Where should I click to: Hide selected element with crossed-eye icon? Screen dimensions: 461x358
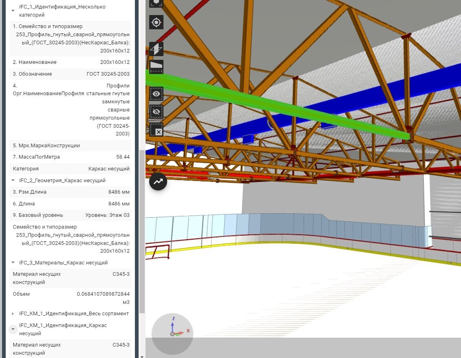point(156,112)
